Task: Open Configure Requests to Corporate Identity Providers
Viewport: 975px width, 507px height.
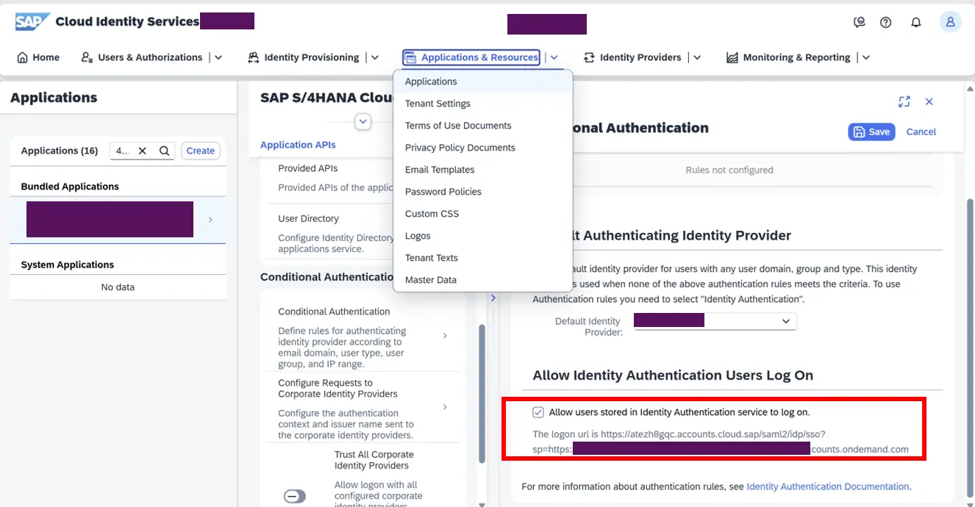Action: [x=362, y=406]
